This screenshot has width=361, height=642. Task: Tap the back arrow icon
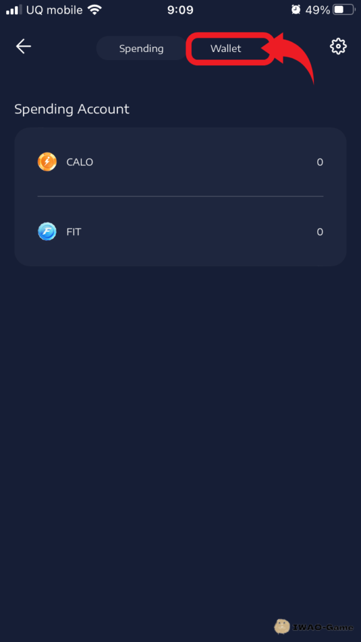[23, 46]
